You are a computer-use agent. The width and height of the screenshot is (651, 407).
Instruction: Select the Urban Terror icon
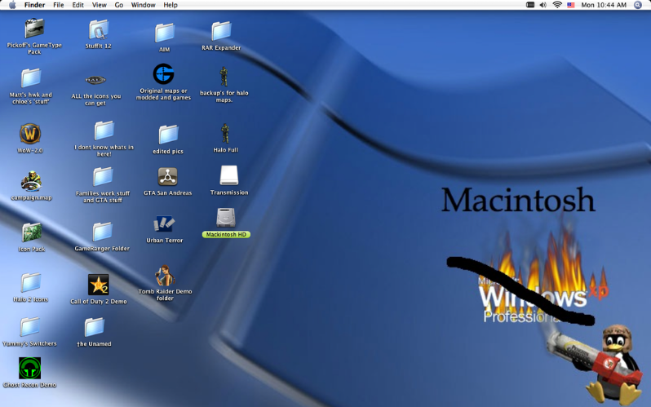(x=164, y=223)
